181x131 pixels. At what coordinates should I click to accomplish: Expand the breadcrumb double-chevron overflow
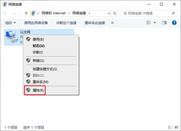point(38,13)
